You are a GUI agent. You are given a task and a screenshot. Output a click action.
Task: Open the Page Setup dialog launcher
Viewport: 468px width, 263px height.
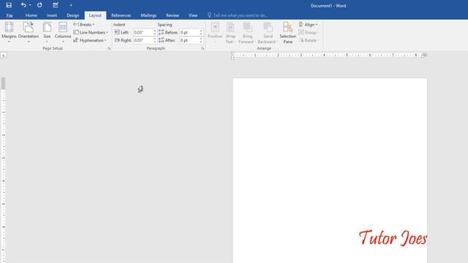point(109,48)
